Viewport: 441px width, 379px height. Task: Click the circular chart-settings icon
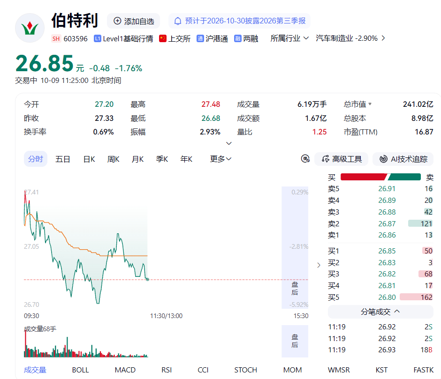tap(305, 159)
